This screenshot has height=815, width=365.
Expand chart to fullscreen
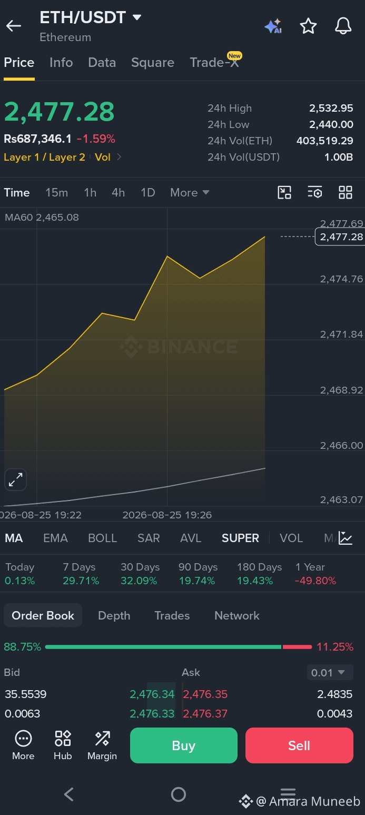15,479
